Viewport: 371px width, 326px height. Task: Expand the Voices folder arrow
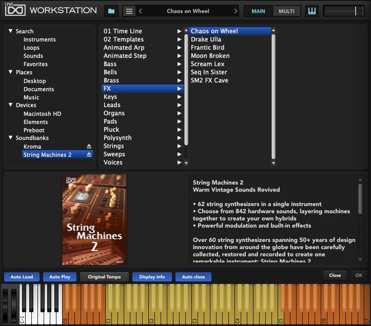pos(180,162)
